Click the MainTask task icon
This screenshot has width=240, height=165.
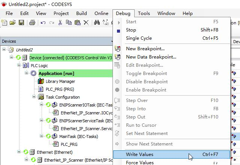point(54,136)
